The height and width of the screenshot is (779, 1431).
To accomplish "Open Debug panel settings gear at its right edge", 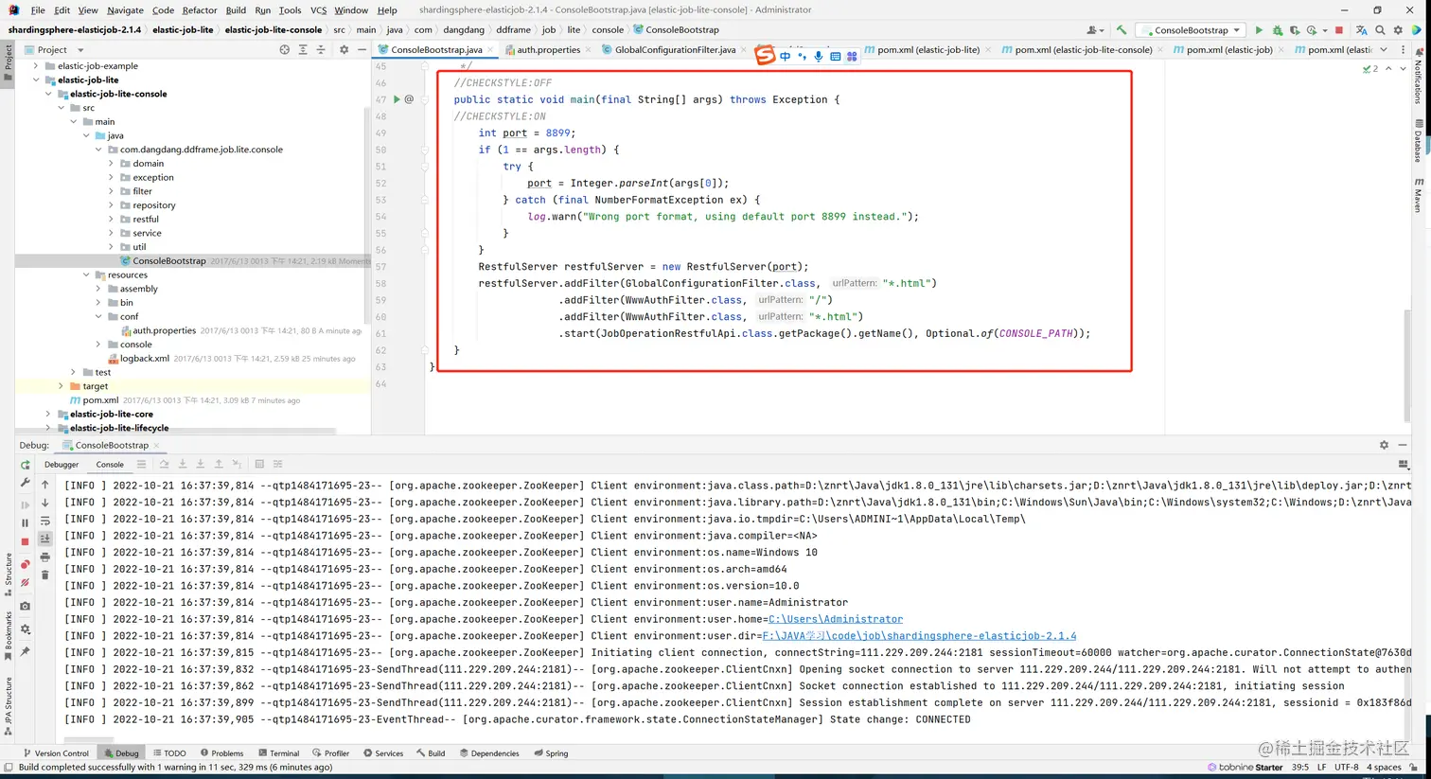I will pyautogui.click(x=1384, y=445).
